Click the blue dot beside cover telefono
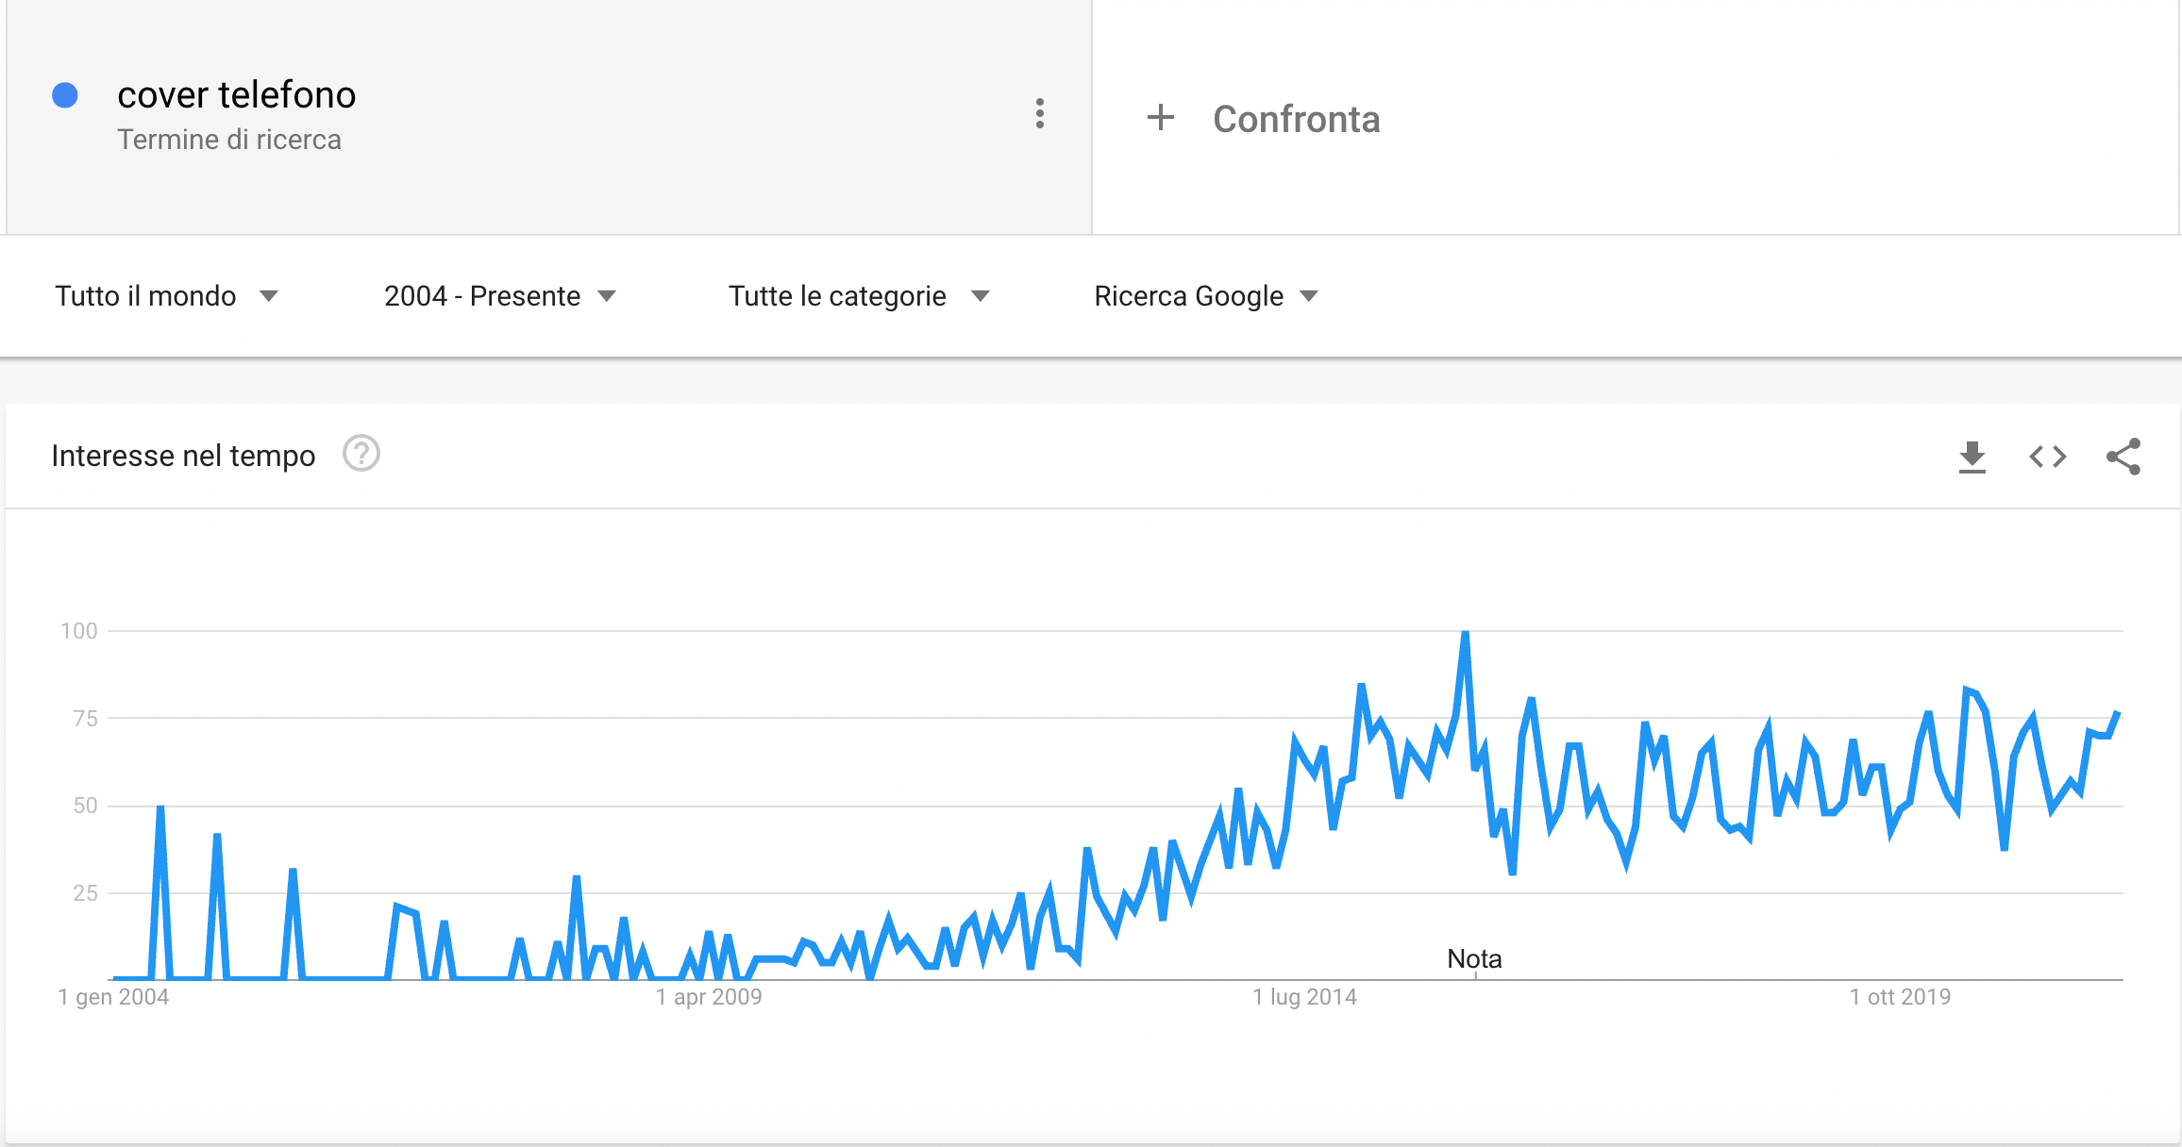This screenshot has height=1147, width=2182. coord(64,95)
